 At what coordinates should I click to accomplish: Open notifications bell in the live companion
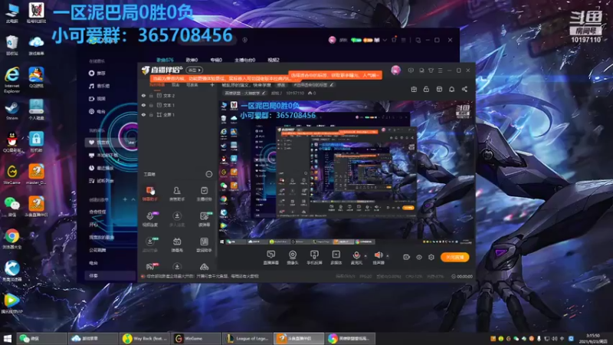coord(451,89)
